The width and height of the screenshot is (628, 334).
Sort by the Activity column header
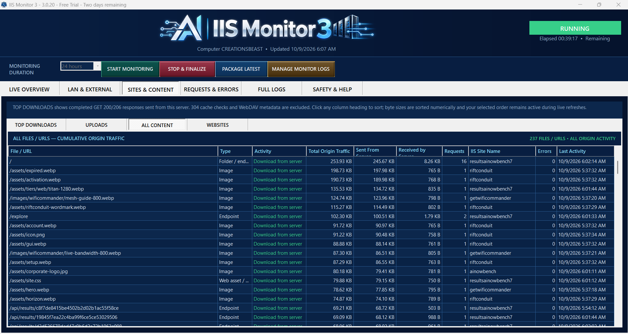coord(279,151)
